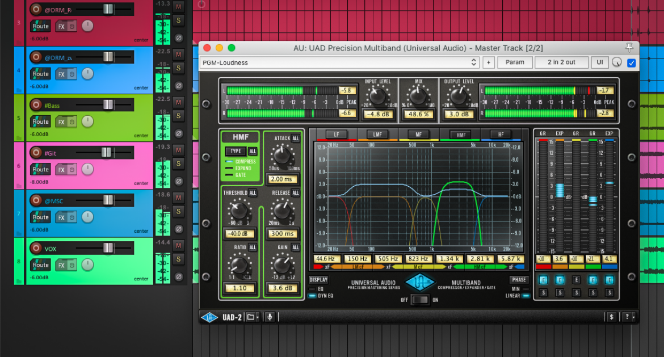The width and height of the screenshot is (664, 357).
Task: Select the LMF band tab
Action: click(377, 135)
